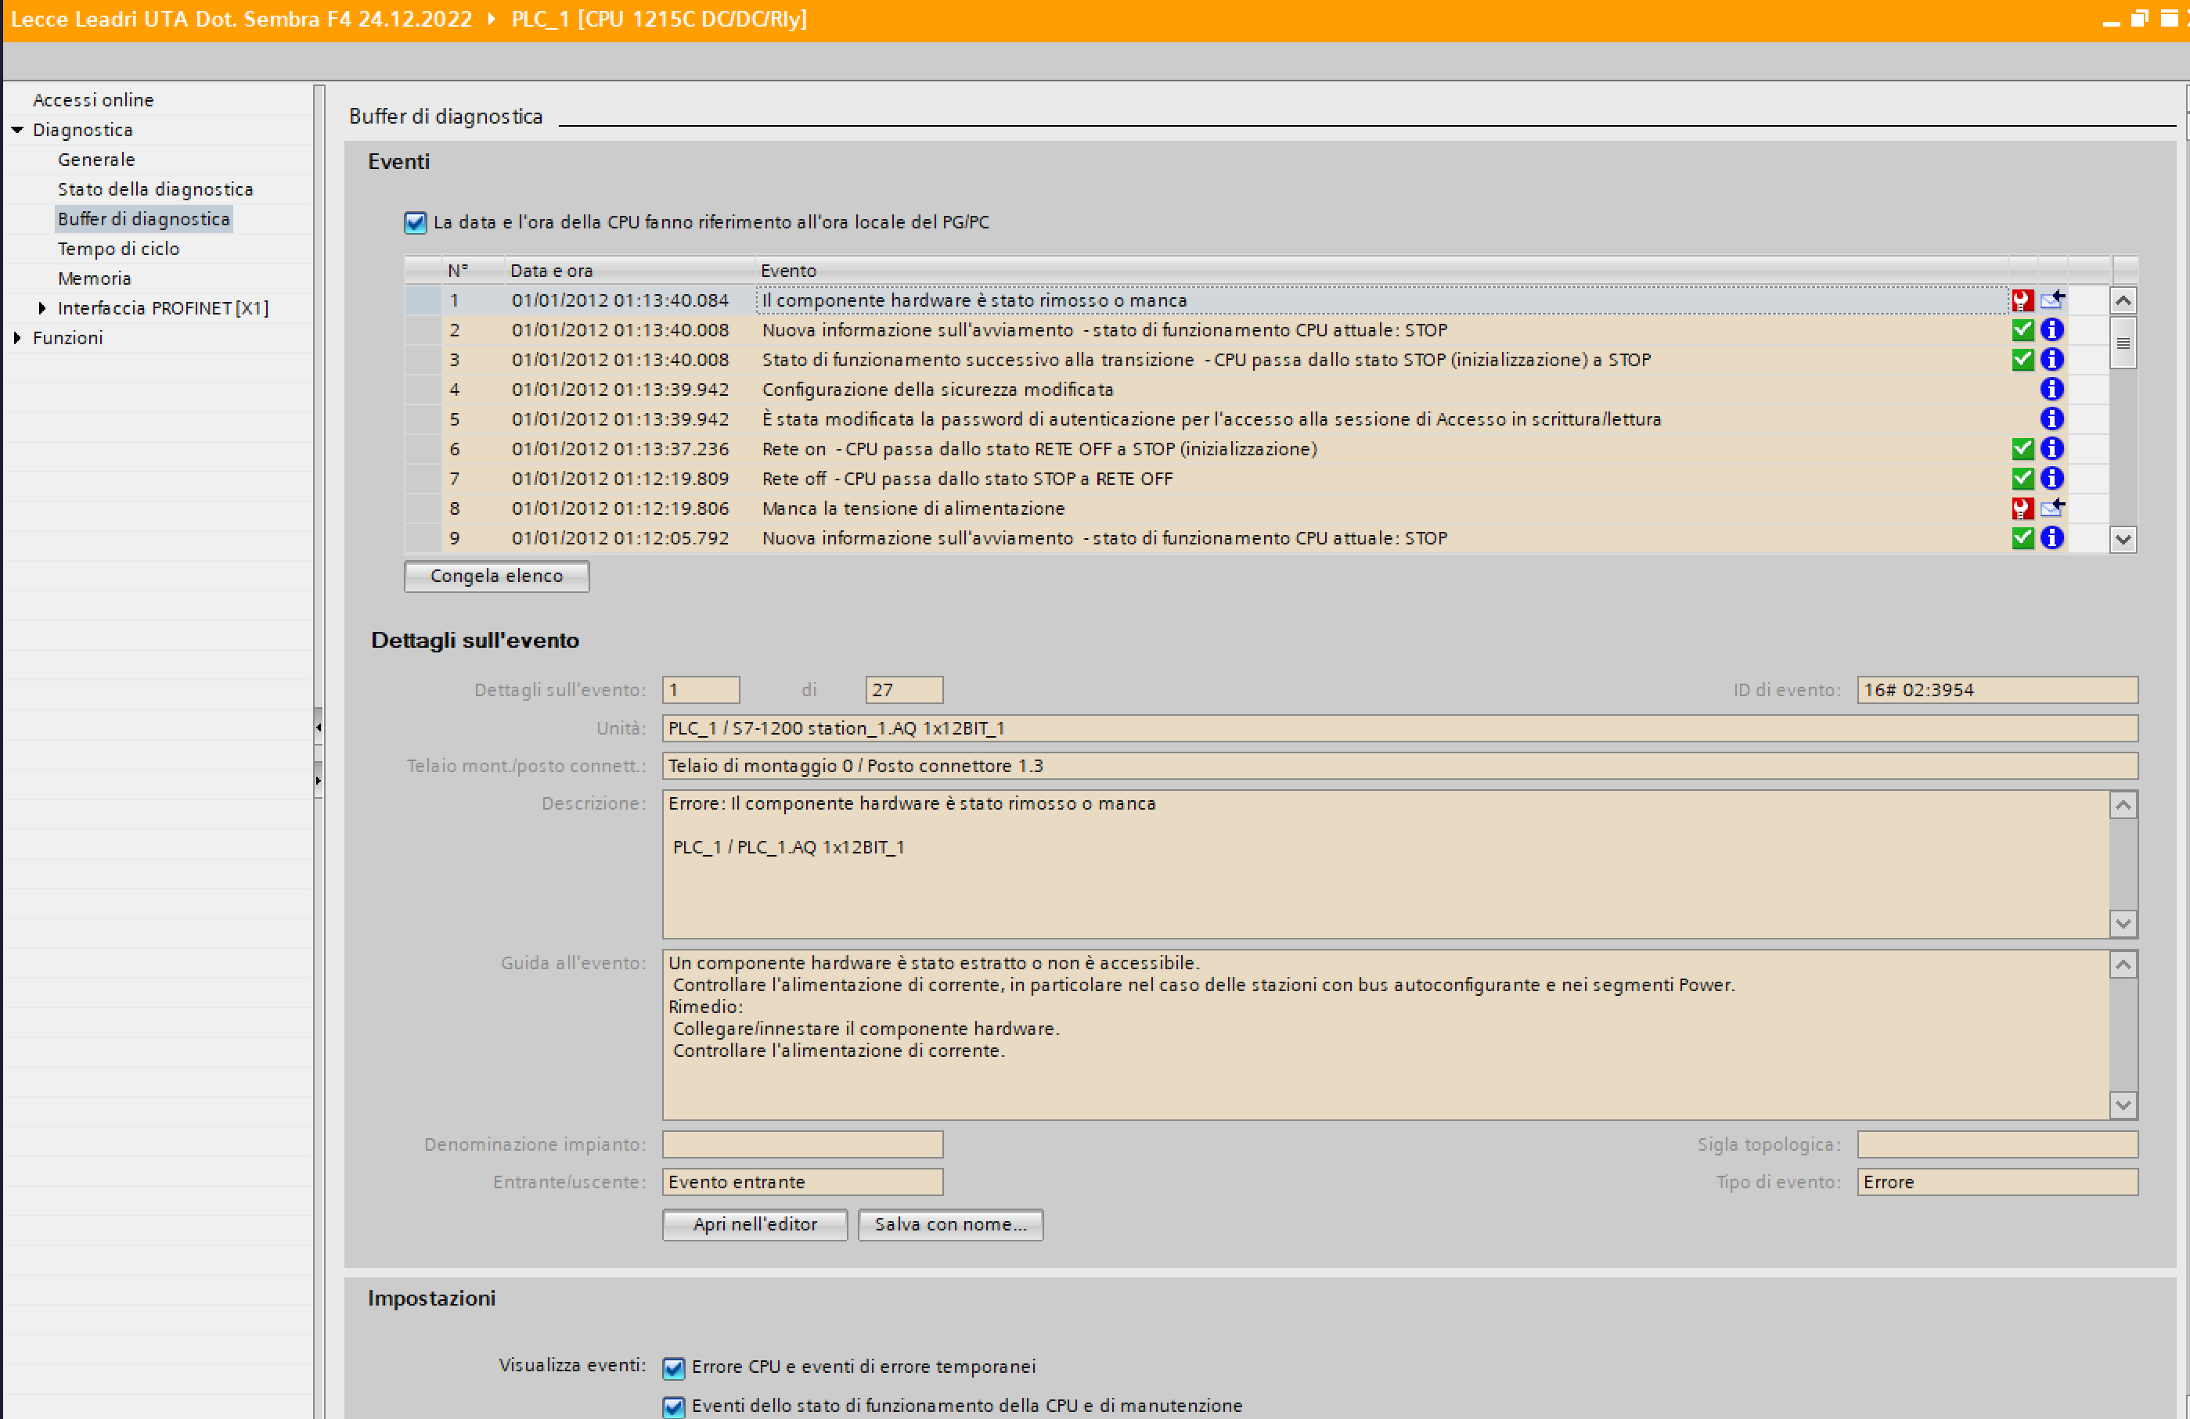Click blue info icon in Rete on row
This screenshot has height=1419, width=2190.
2051,449
